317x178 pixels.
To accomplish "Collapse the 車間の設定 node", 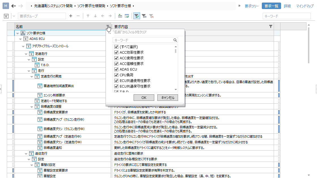I will pos(32,165).
